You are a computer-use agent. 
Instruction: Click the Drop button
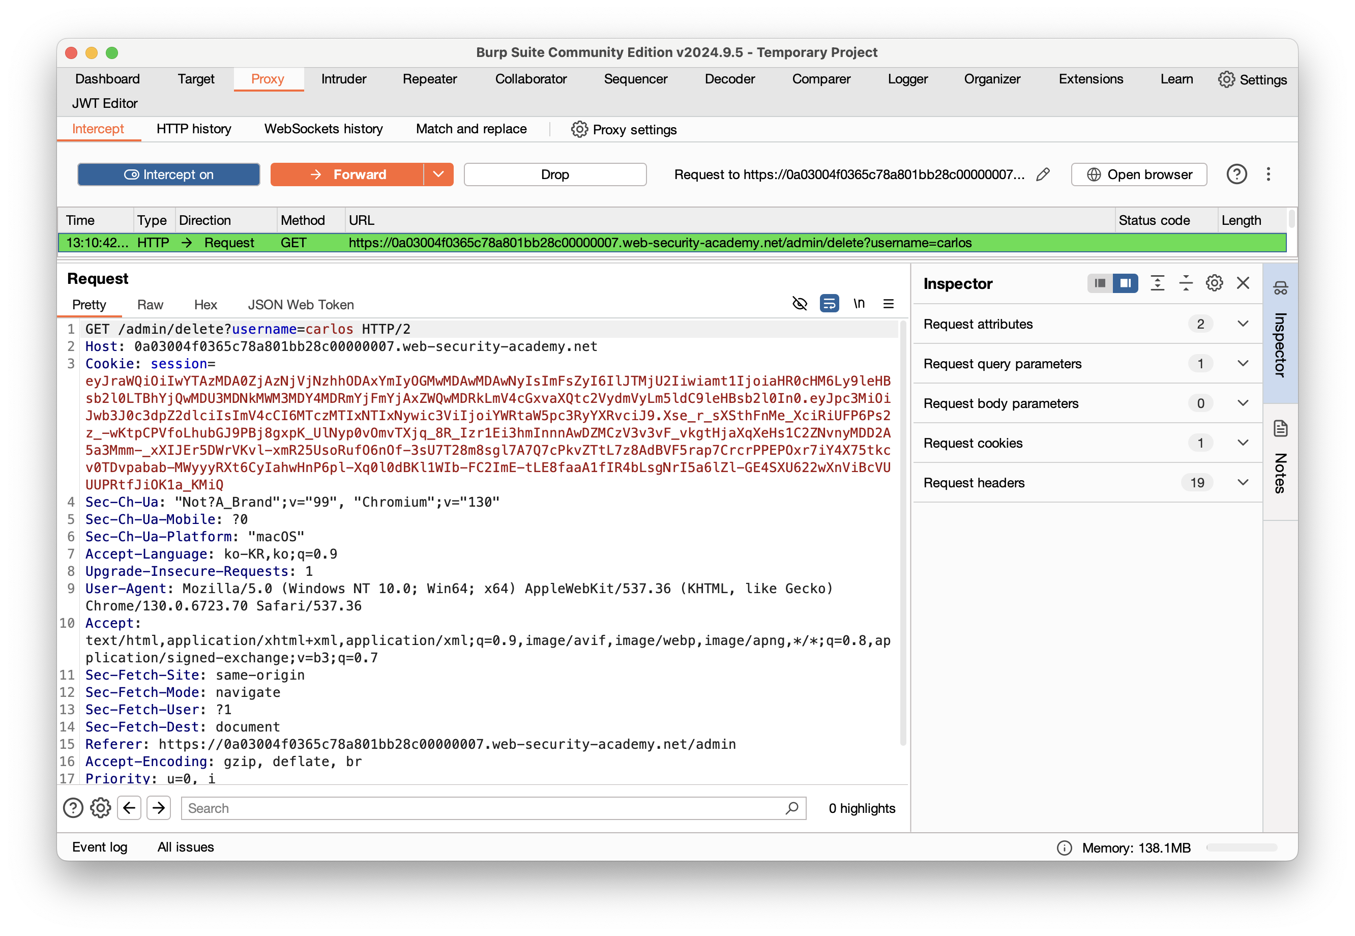tap(554, 175)
